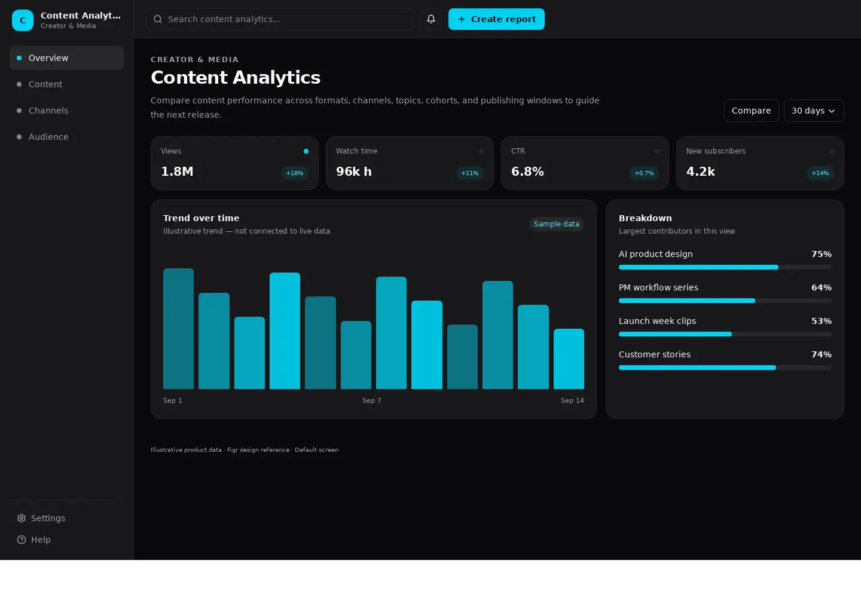The width and height of the screenshot is (861, 612).
Task: Click the plus icon in Create report
Action: point(462,19)
